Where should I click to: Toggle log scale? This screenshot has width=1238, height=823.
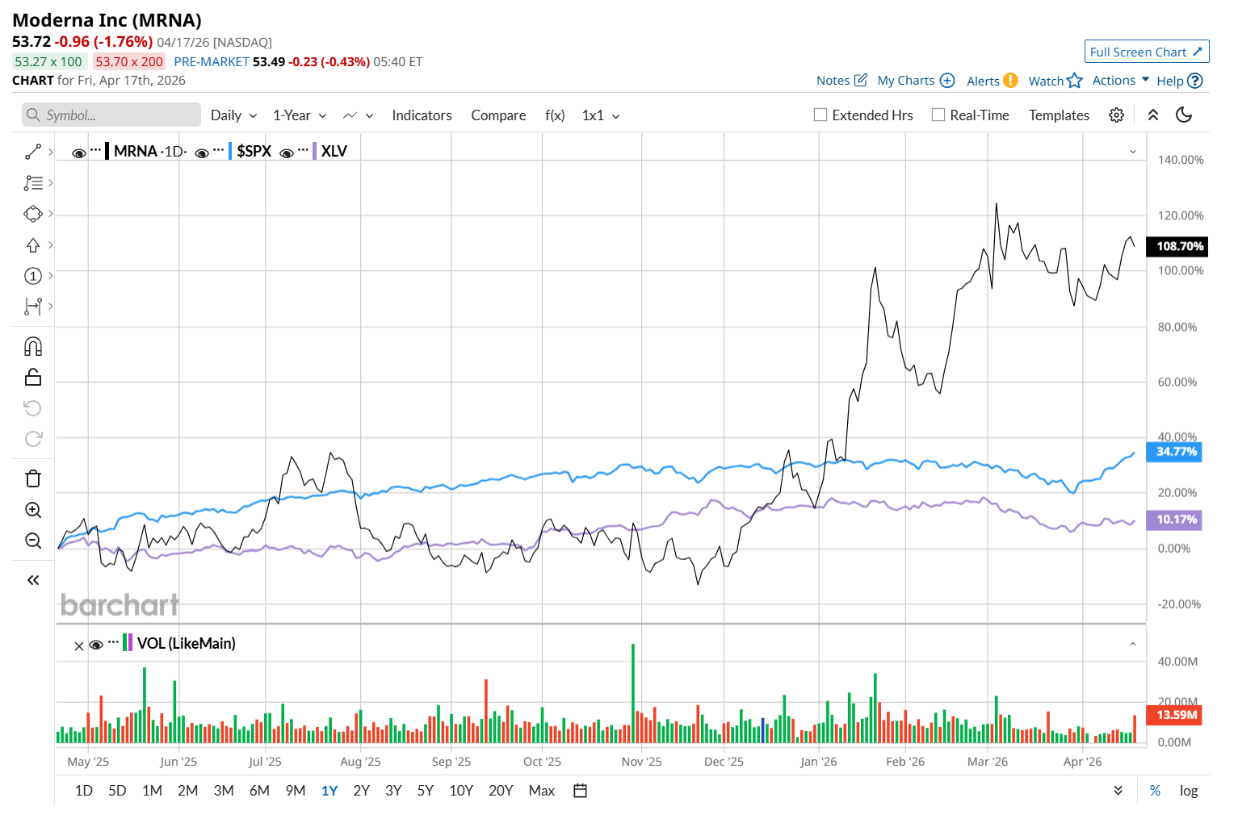[1189, 791]
